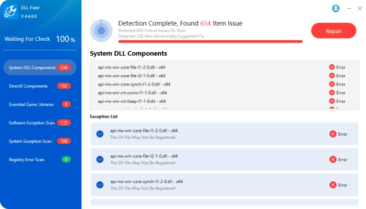Uncheck api-ms-win-core-file-l1-2-0.dll in the Exception List
This screenshot has width=366, height=209.
[x=100, y=134]
